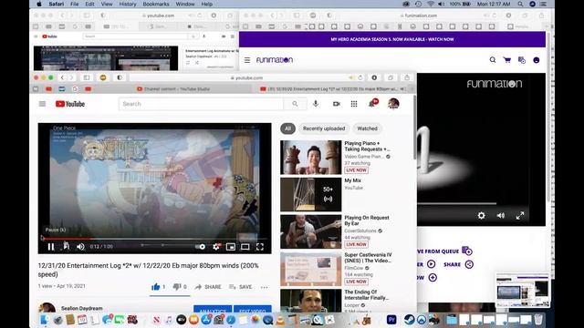Share the YouTube video
This screenshot has height=328, width=584.
point(208,287)
